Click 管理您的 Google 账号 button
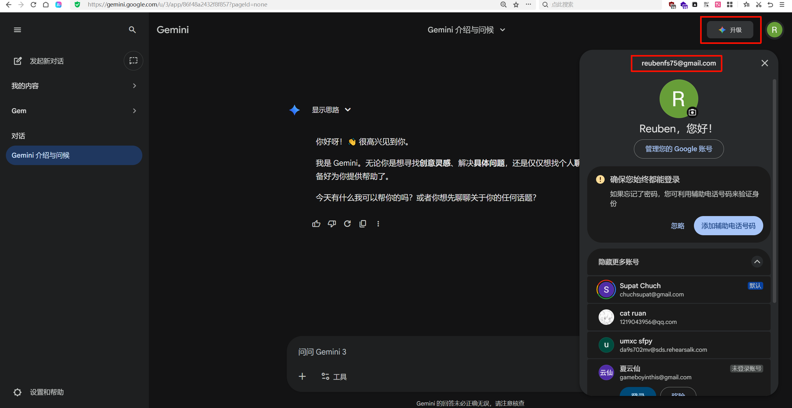Viewport: 792px width, 408px height. (678, 149)
